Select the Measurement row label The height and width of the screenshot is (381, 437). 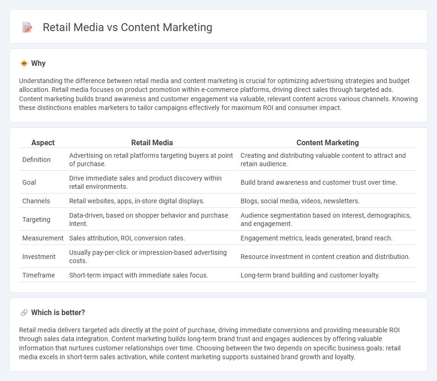[x=43, y=238]
